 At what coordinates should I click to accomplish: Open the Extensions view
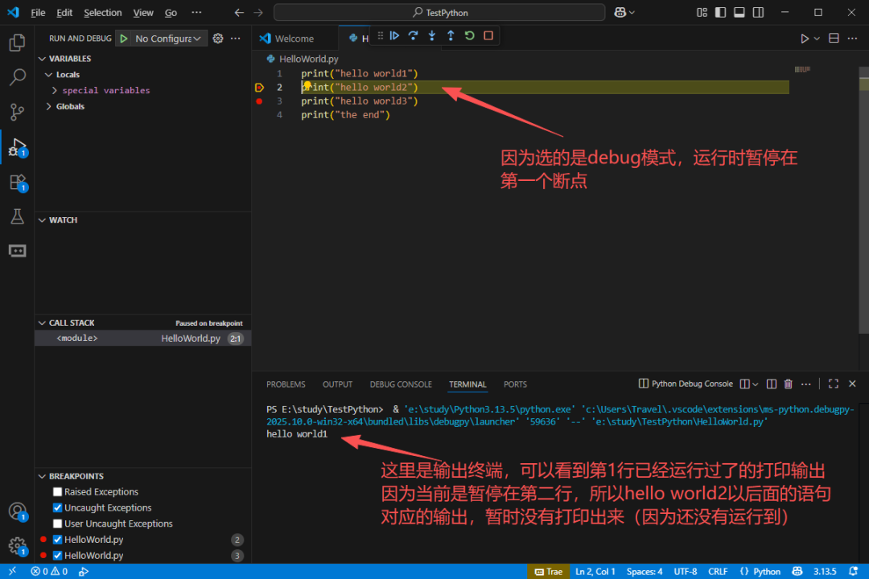(x=17, y=183)
